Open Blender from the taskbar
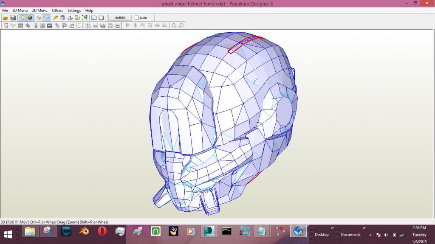This screenshot has height=244, width=435. [x=84, y=231]
